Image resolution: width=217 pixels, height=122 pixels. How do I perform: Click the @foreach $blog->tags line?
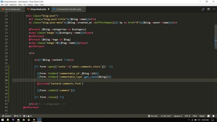[x=50, y=40]
